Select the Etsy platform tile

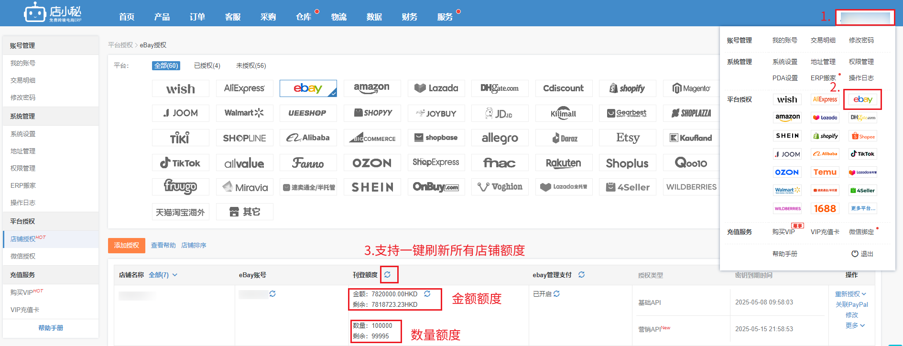[627, 138]
